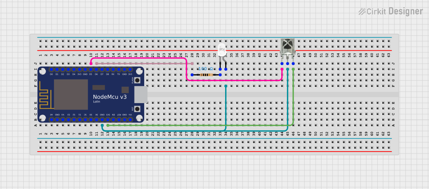The height and width of the screenshot is (189, 429).
Task: Click the 'Lolin' text on the board
Action: tap(97, 102)
